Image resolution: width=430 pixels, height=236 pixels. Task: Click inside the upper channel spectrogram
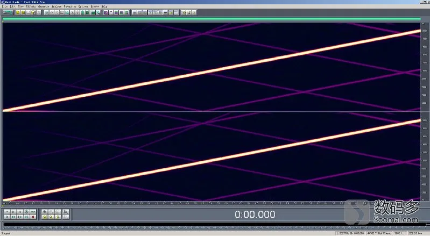pos(211,67)
